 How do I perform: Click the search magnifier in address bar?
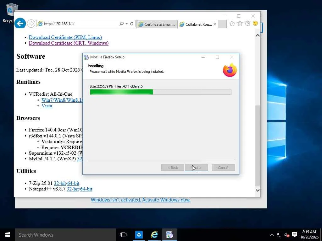tap(122, 24)
